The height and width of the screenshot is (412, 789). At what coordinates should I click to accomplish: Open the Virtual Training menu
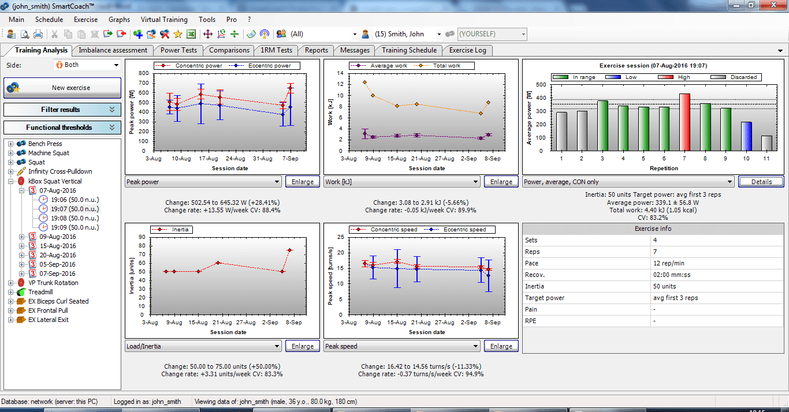pyautogui.click(x=164, y=19)
